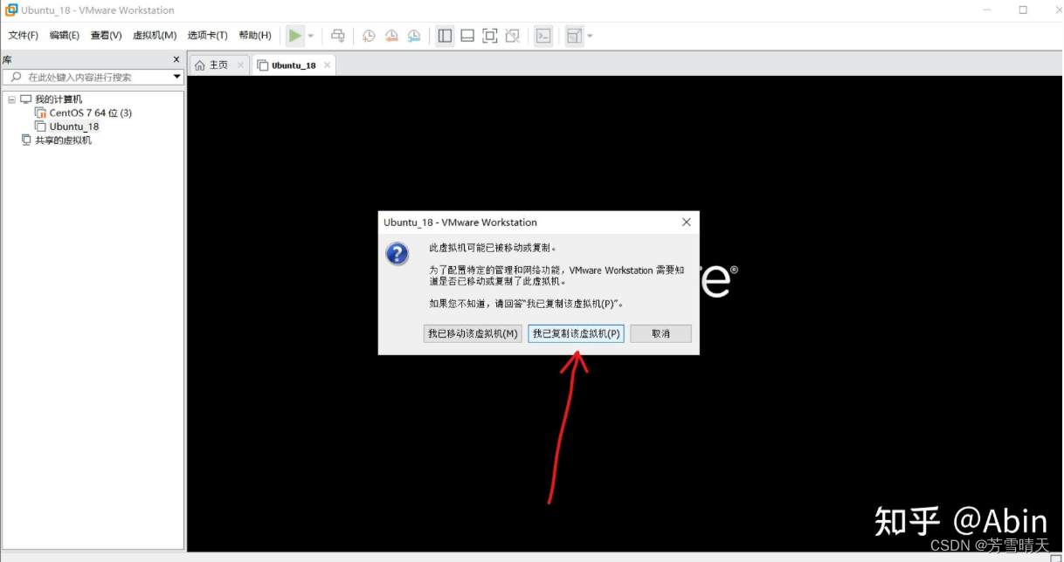Image resolution: width=1064 pixels, height=562 pixels.
Task: Open the view options dropdown arrow
Action: tap(590, 36)
